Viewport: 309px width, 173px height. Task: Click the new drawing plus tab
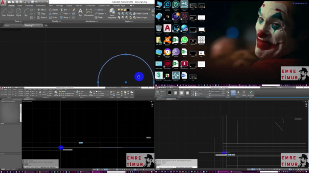point(46,25)
